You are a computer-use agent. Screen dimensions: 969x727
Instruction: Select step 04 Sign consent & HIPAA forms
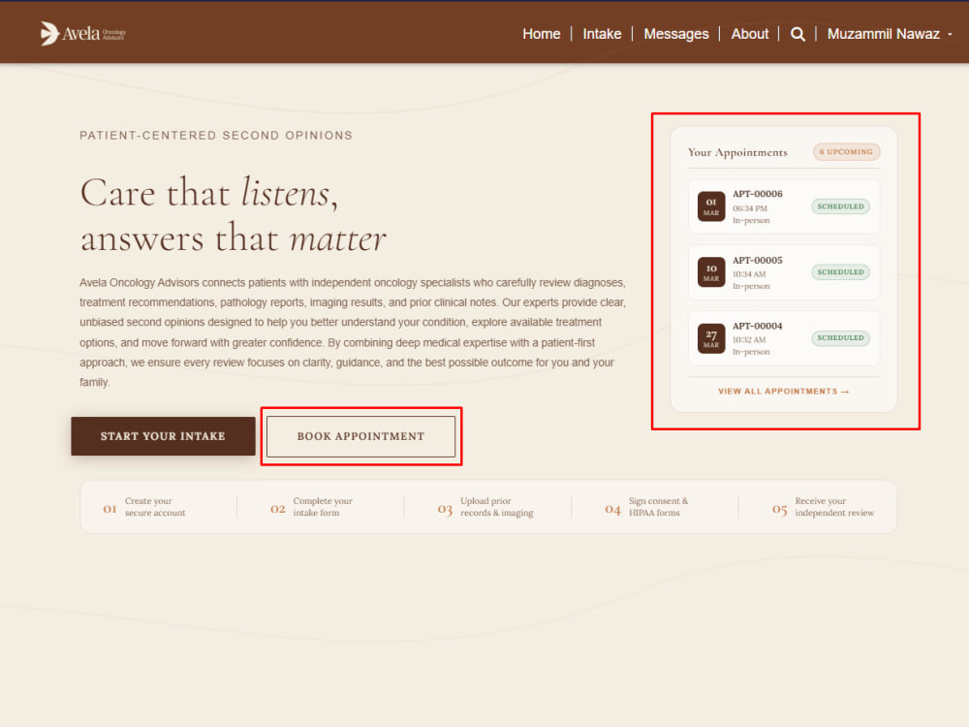click(x=646, y=507)
